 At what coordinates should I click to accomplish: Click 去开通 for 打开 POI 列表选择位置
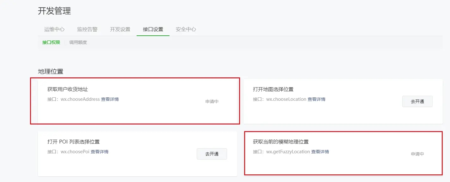[212, 154]
